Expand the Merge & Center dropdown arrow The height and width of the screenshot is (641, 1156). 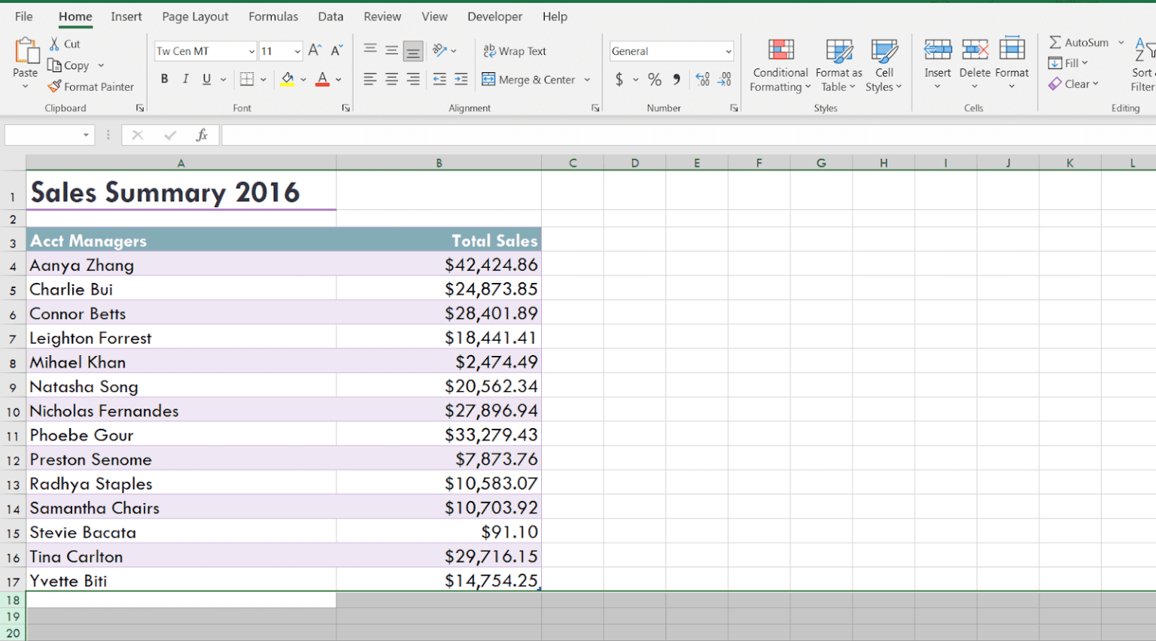pyautogui.click(x=587, y=80)
